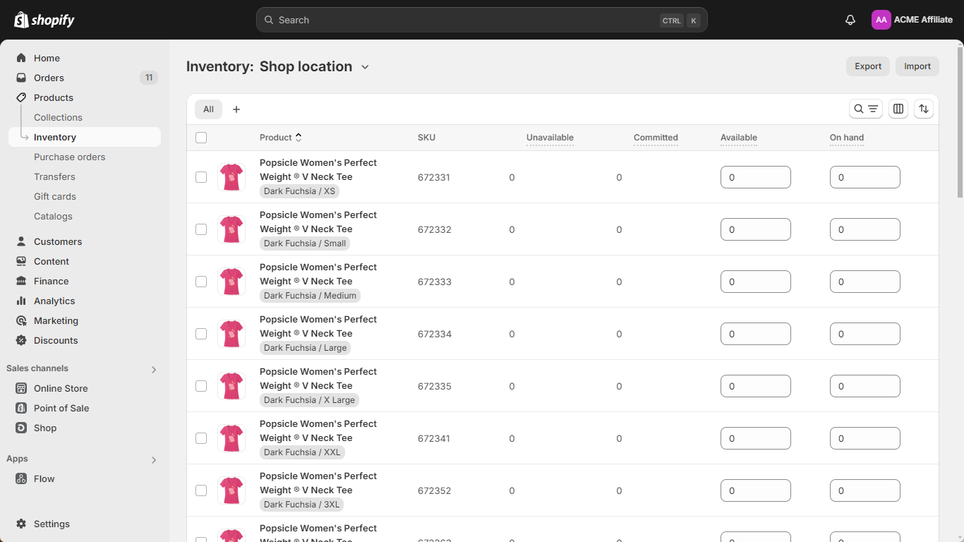Open Settings via the gear icon

click(21, 524)
